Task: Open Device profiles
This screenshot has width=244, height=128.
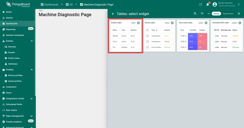Action: coord(17,75)
